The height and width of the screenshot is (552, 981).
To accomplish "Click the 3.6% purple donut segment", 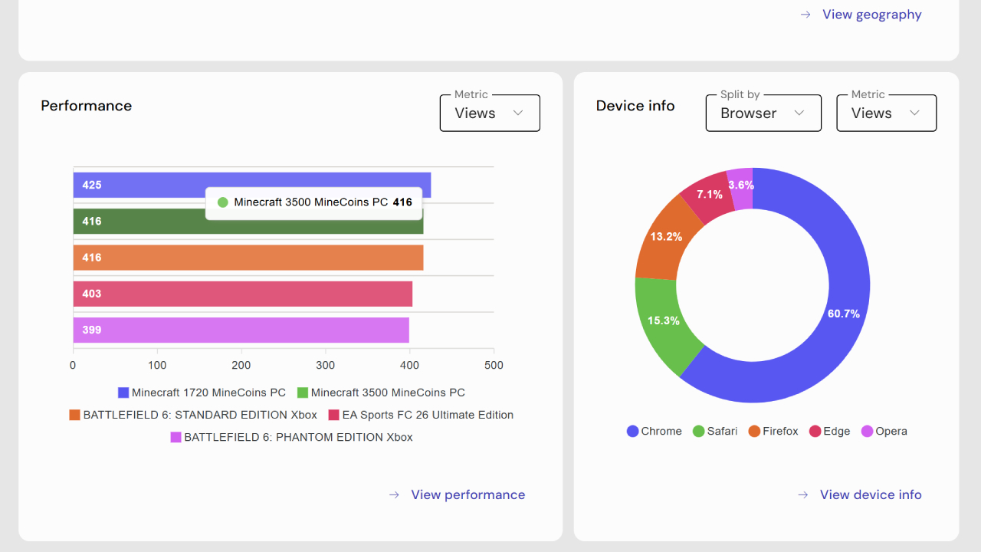I will coord(741,186).
